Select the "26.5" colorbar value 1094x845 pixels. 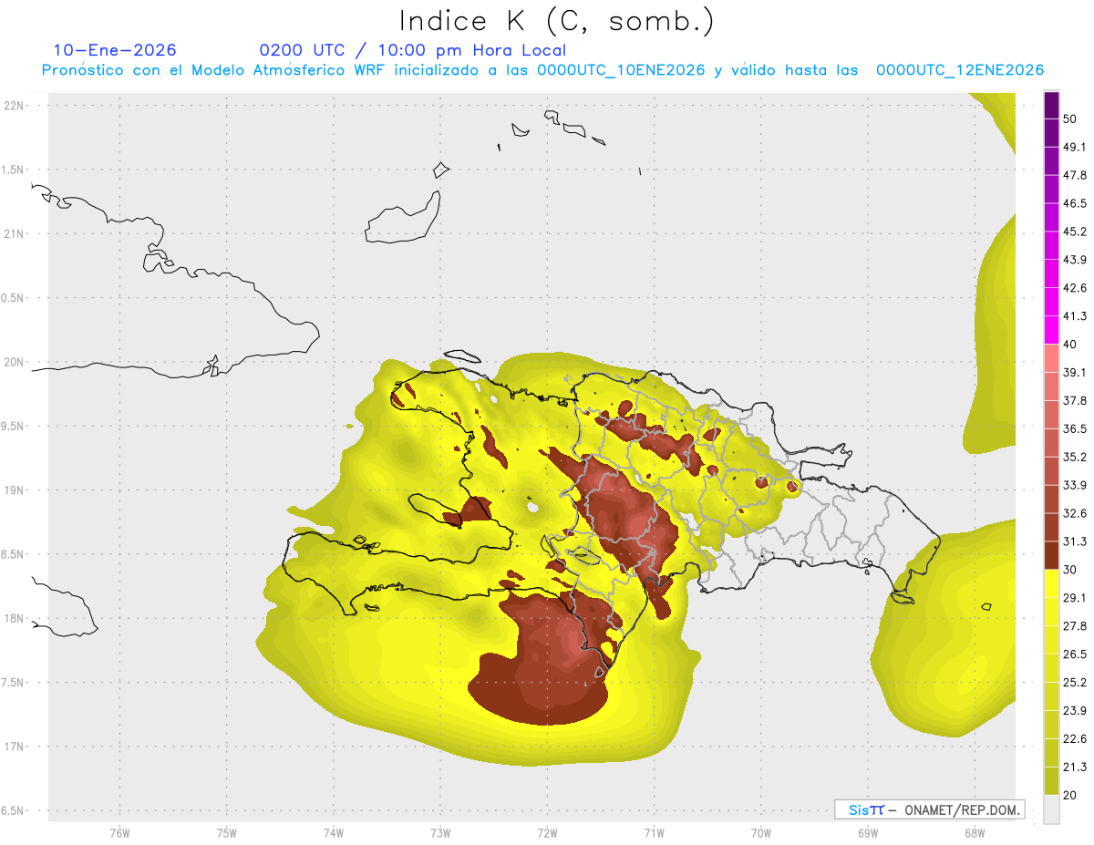click(1075, 654)
